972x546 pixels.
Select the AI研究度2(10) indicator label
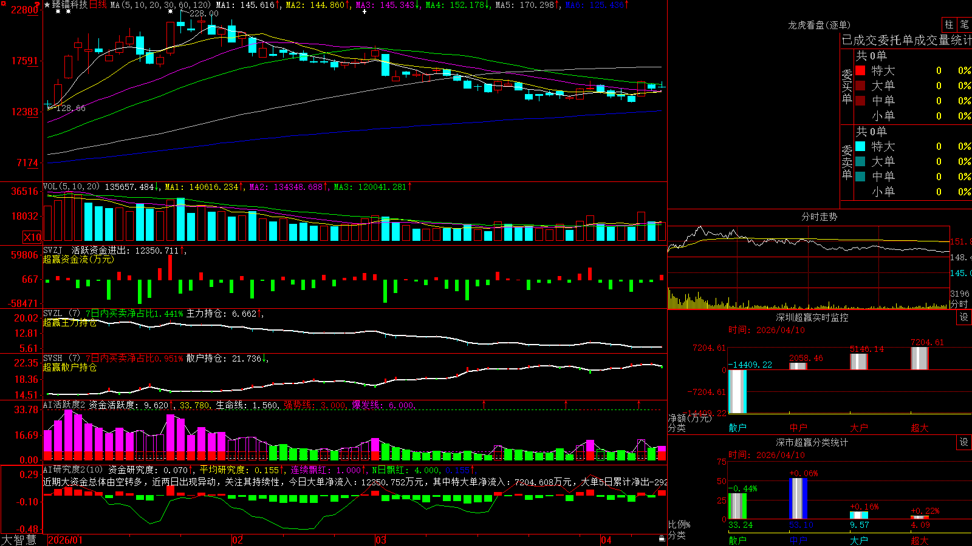pos(74,470)
